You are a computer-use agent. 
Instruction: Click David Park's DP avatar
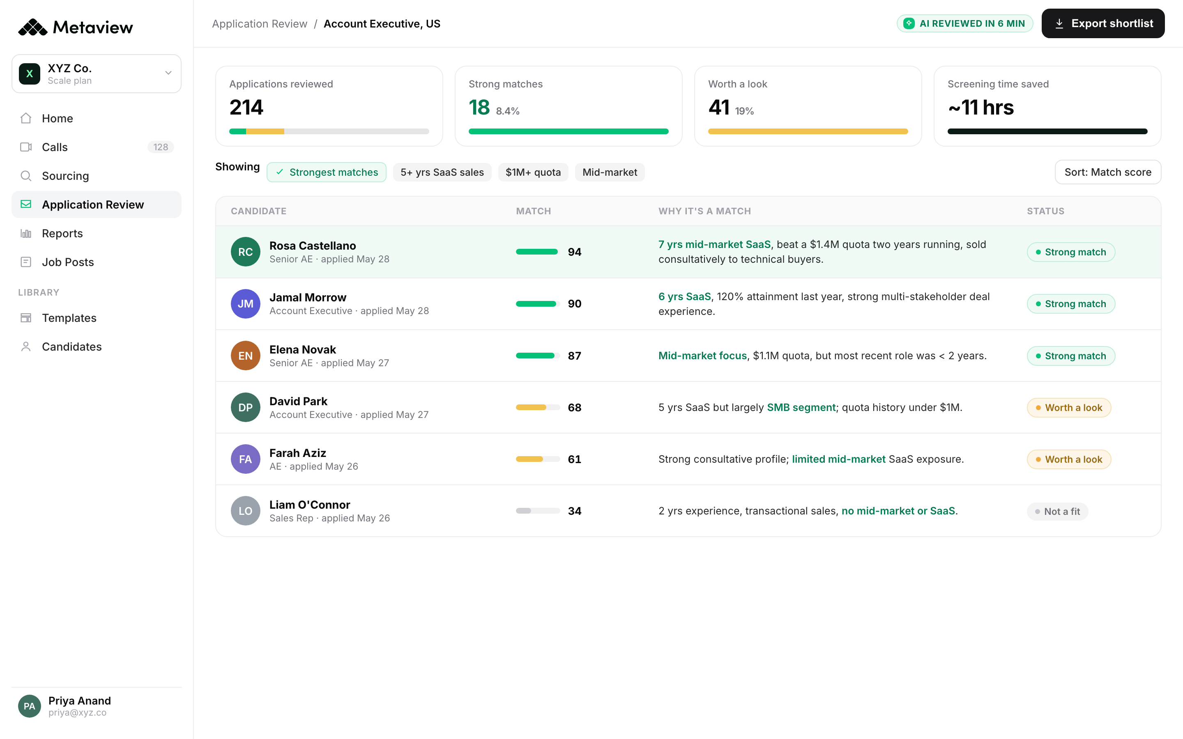245,407
